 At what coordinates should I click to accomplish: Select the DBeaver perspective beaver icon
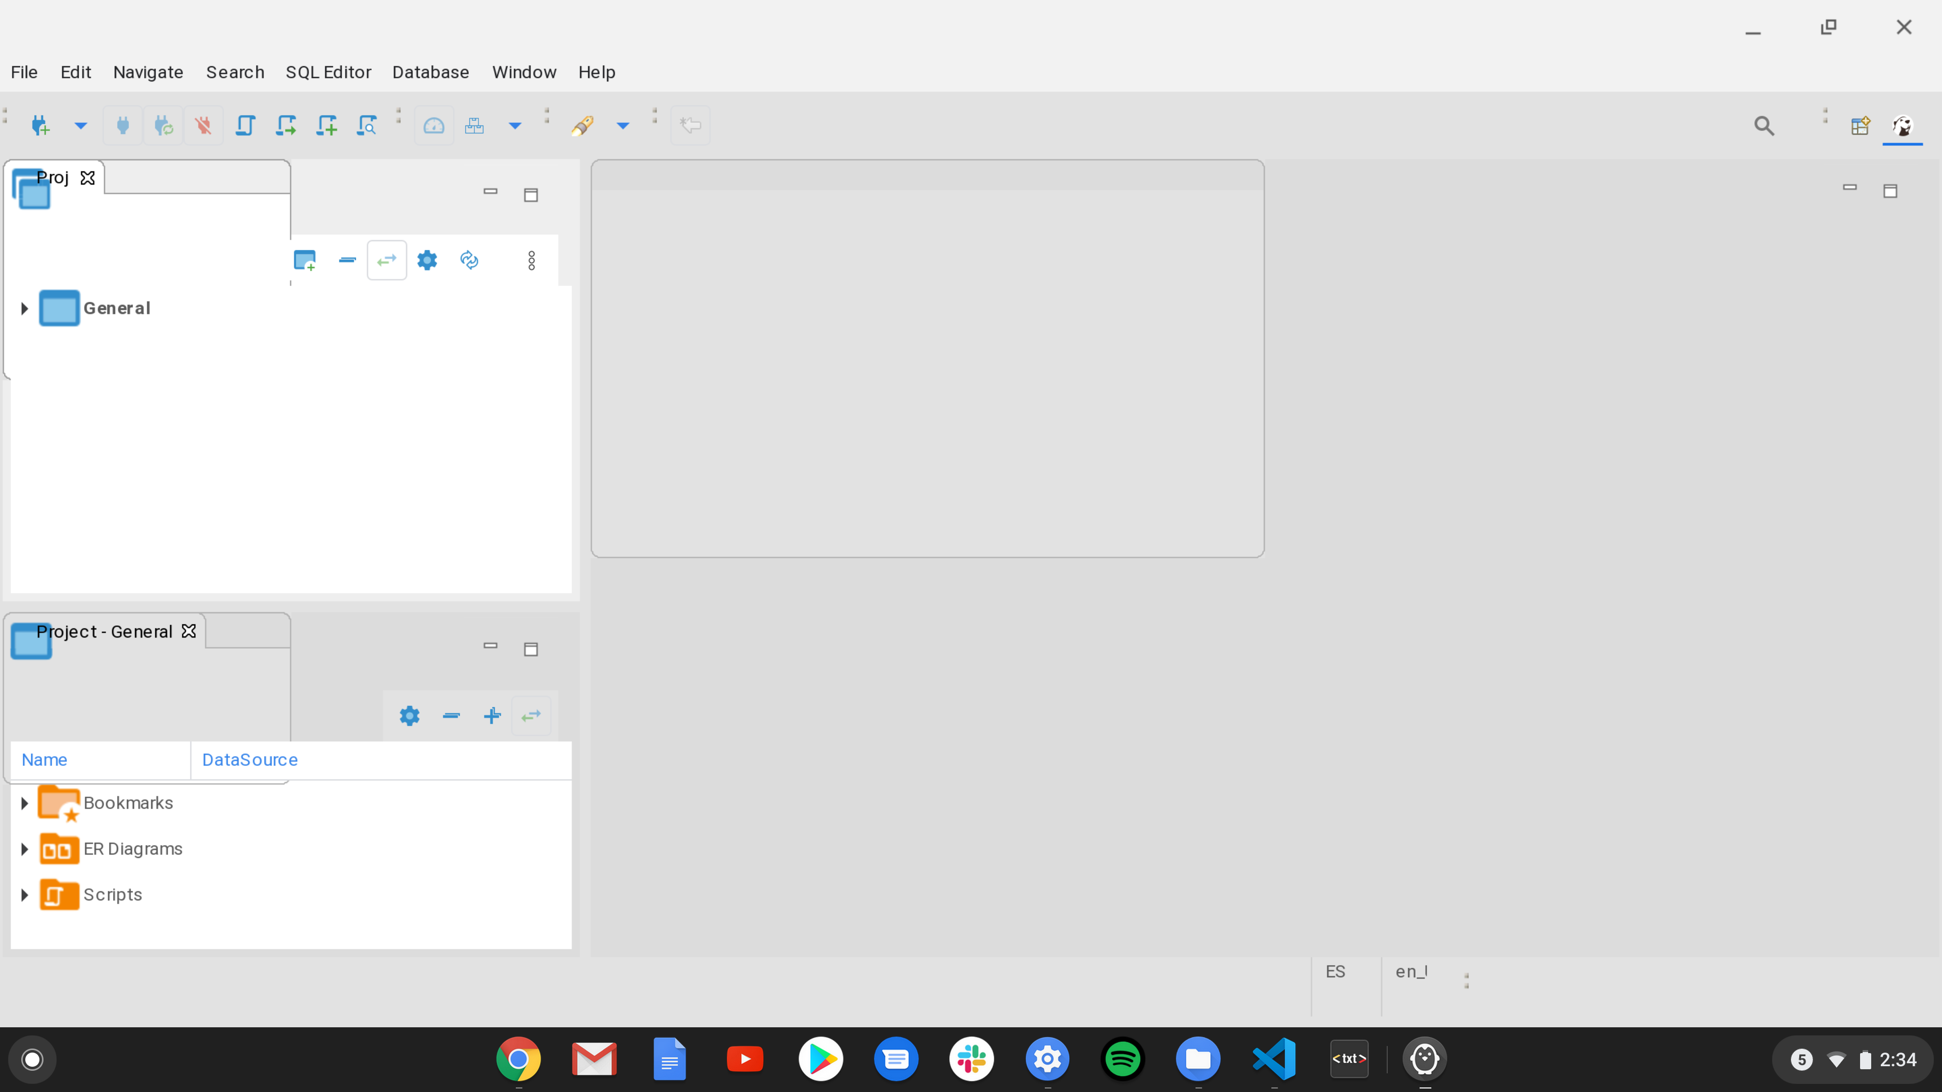1902,125
